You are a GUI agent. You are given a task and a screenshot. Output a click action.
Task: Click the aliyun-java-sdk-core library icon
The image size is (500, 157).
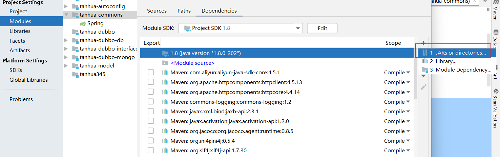[x=165, y=73]
